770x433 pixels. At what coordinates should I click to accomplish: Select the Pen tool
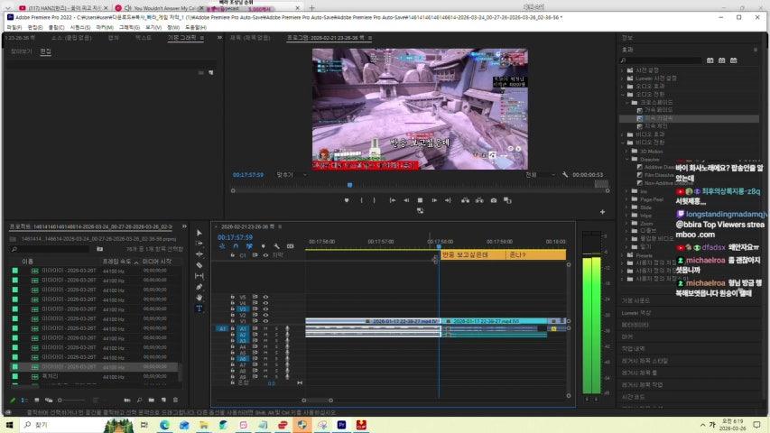point(199,287)
